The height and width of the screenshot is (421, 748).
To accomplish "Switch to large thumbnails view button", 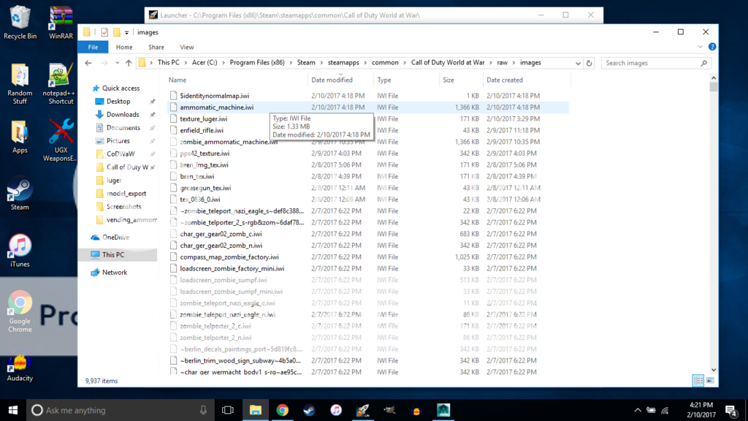I will pyautogui.click(x=710, y=380).
